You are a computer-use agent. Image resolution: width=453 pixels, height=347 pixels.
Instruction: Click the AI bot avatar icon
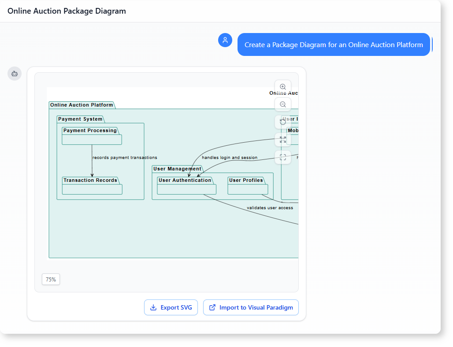pos(15,74)
